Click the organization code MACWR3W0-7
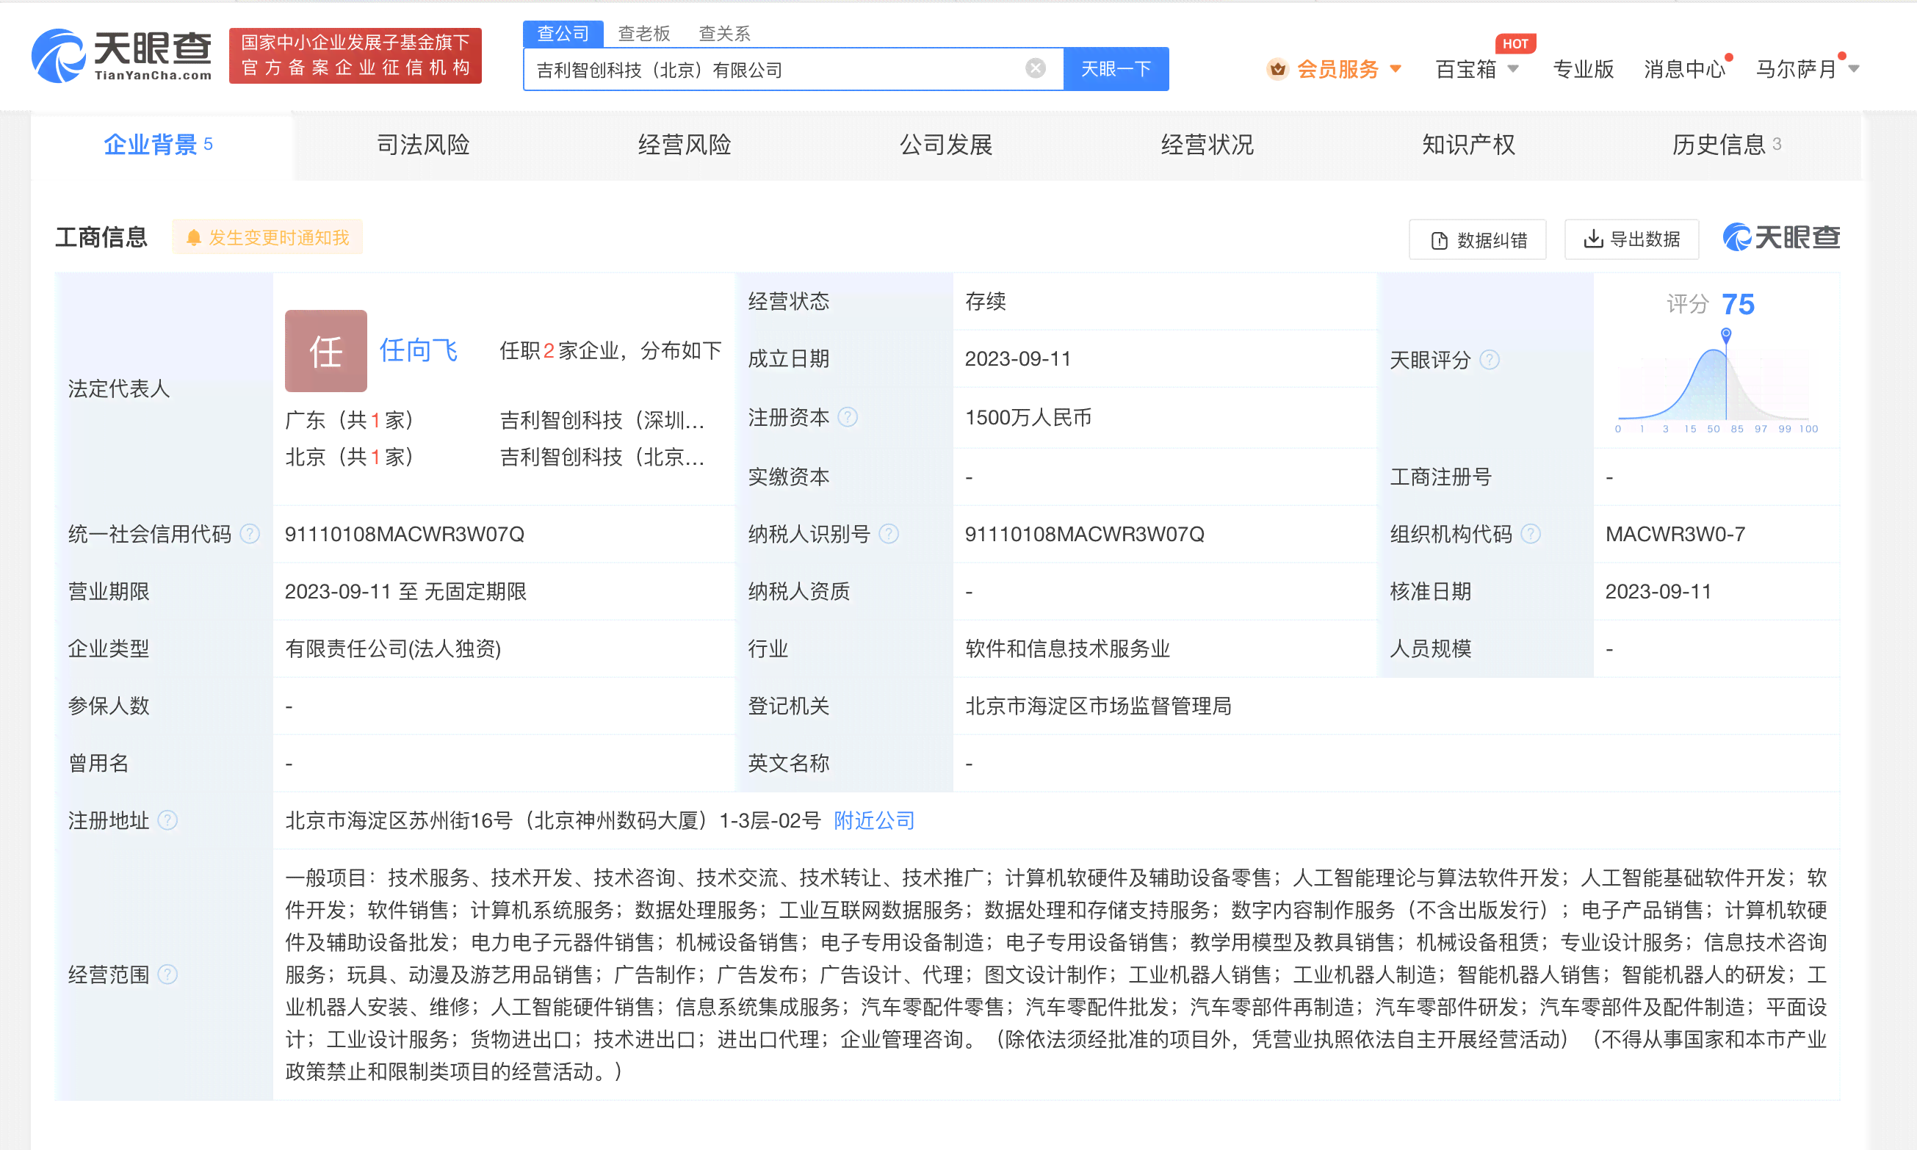 (1675, 533)
